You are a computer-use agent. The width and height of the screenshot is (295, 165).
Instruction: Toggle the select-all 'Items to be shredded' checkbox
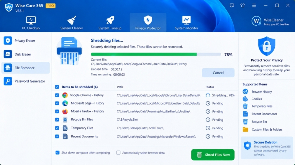click(x=57, y=87)
